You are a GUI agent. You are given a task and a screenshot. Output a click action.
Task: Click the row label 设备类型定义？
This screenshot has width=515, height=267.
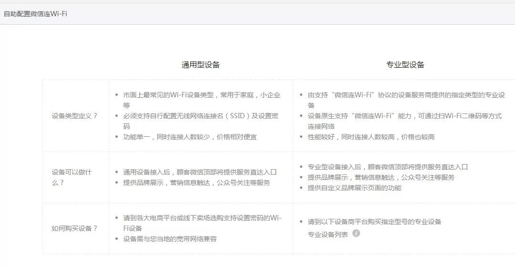(x=74, y=116)
